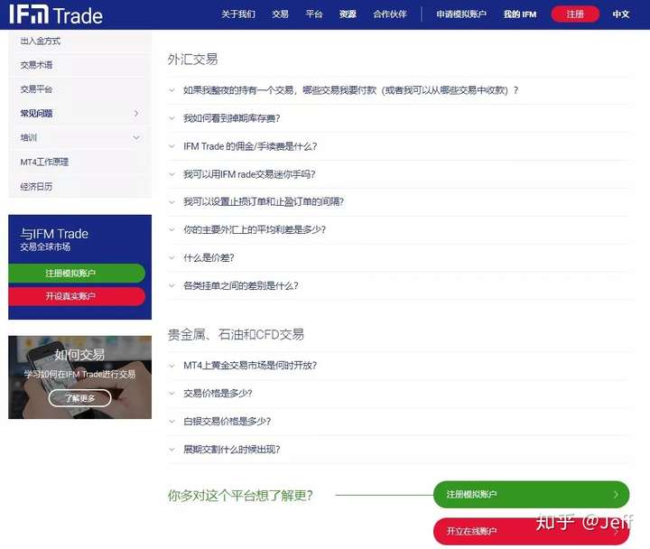Open question 你的主要外汇上的平均利差是多少?

coord(255,229)
